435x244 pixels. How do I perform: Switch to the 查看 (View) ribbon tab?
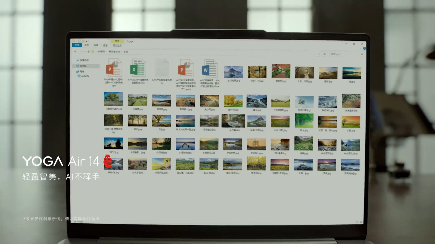pyautogui.click(x=105, y=46)
